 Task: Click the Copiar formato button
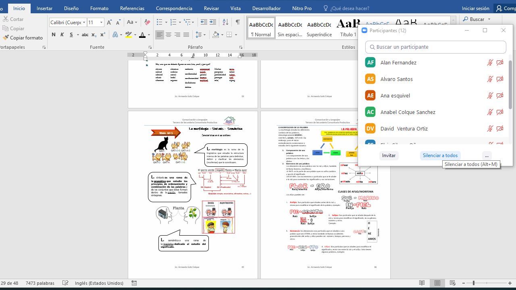[23, 37]
